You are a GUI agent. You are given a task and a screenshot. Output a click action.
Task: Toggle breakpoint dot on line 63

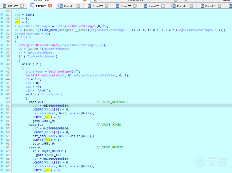[x=2, y=151]
